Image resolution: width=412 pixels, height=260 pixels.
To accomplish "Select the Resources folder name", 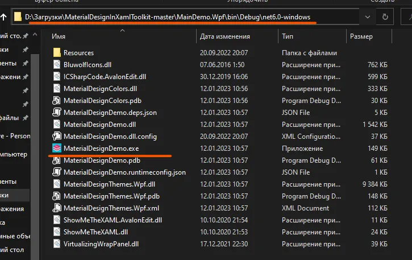I will click(x=78, y=53).
